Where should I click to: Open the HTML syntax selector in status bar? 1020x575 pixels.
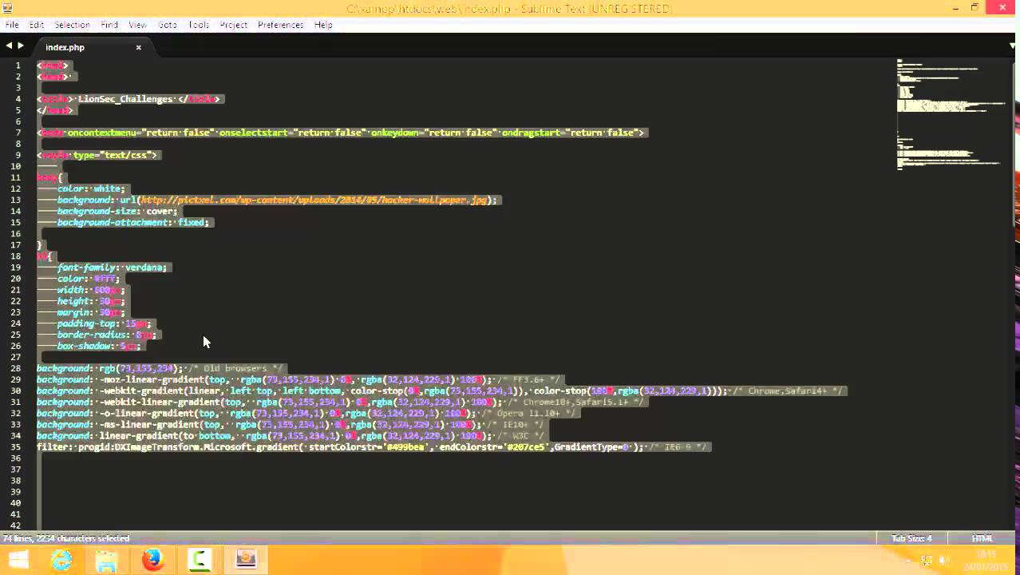[x=982, y=538]
